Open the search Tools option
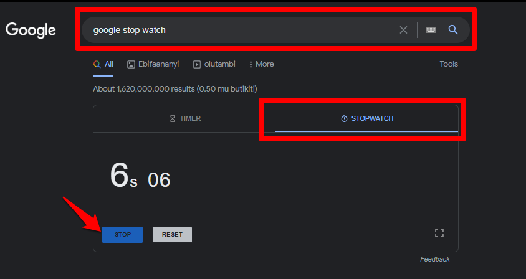The width and height of the screenshot is (526, 279). [x=449, y=64]
